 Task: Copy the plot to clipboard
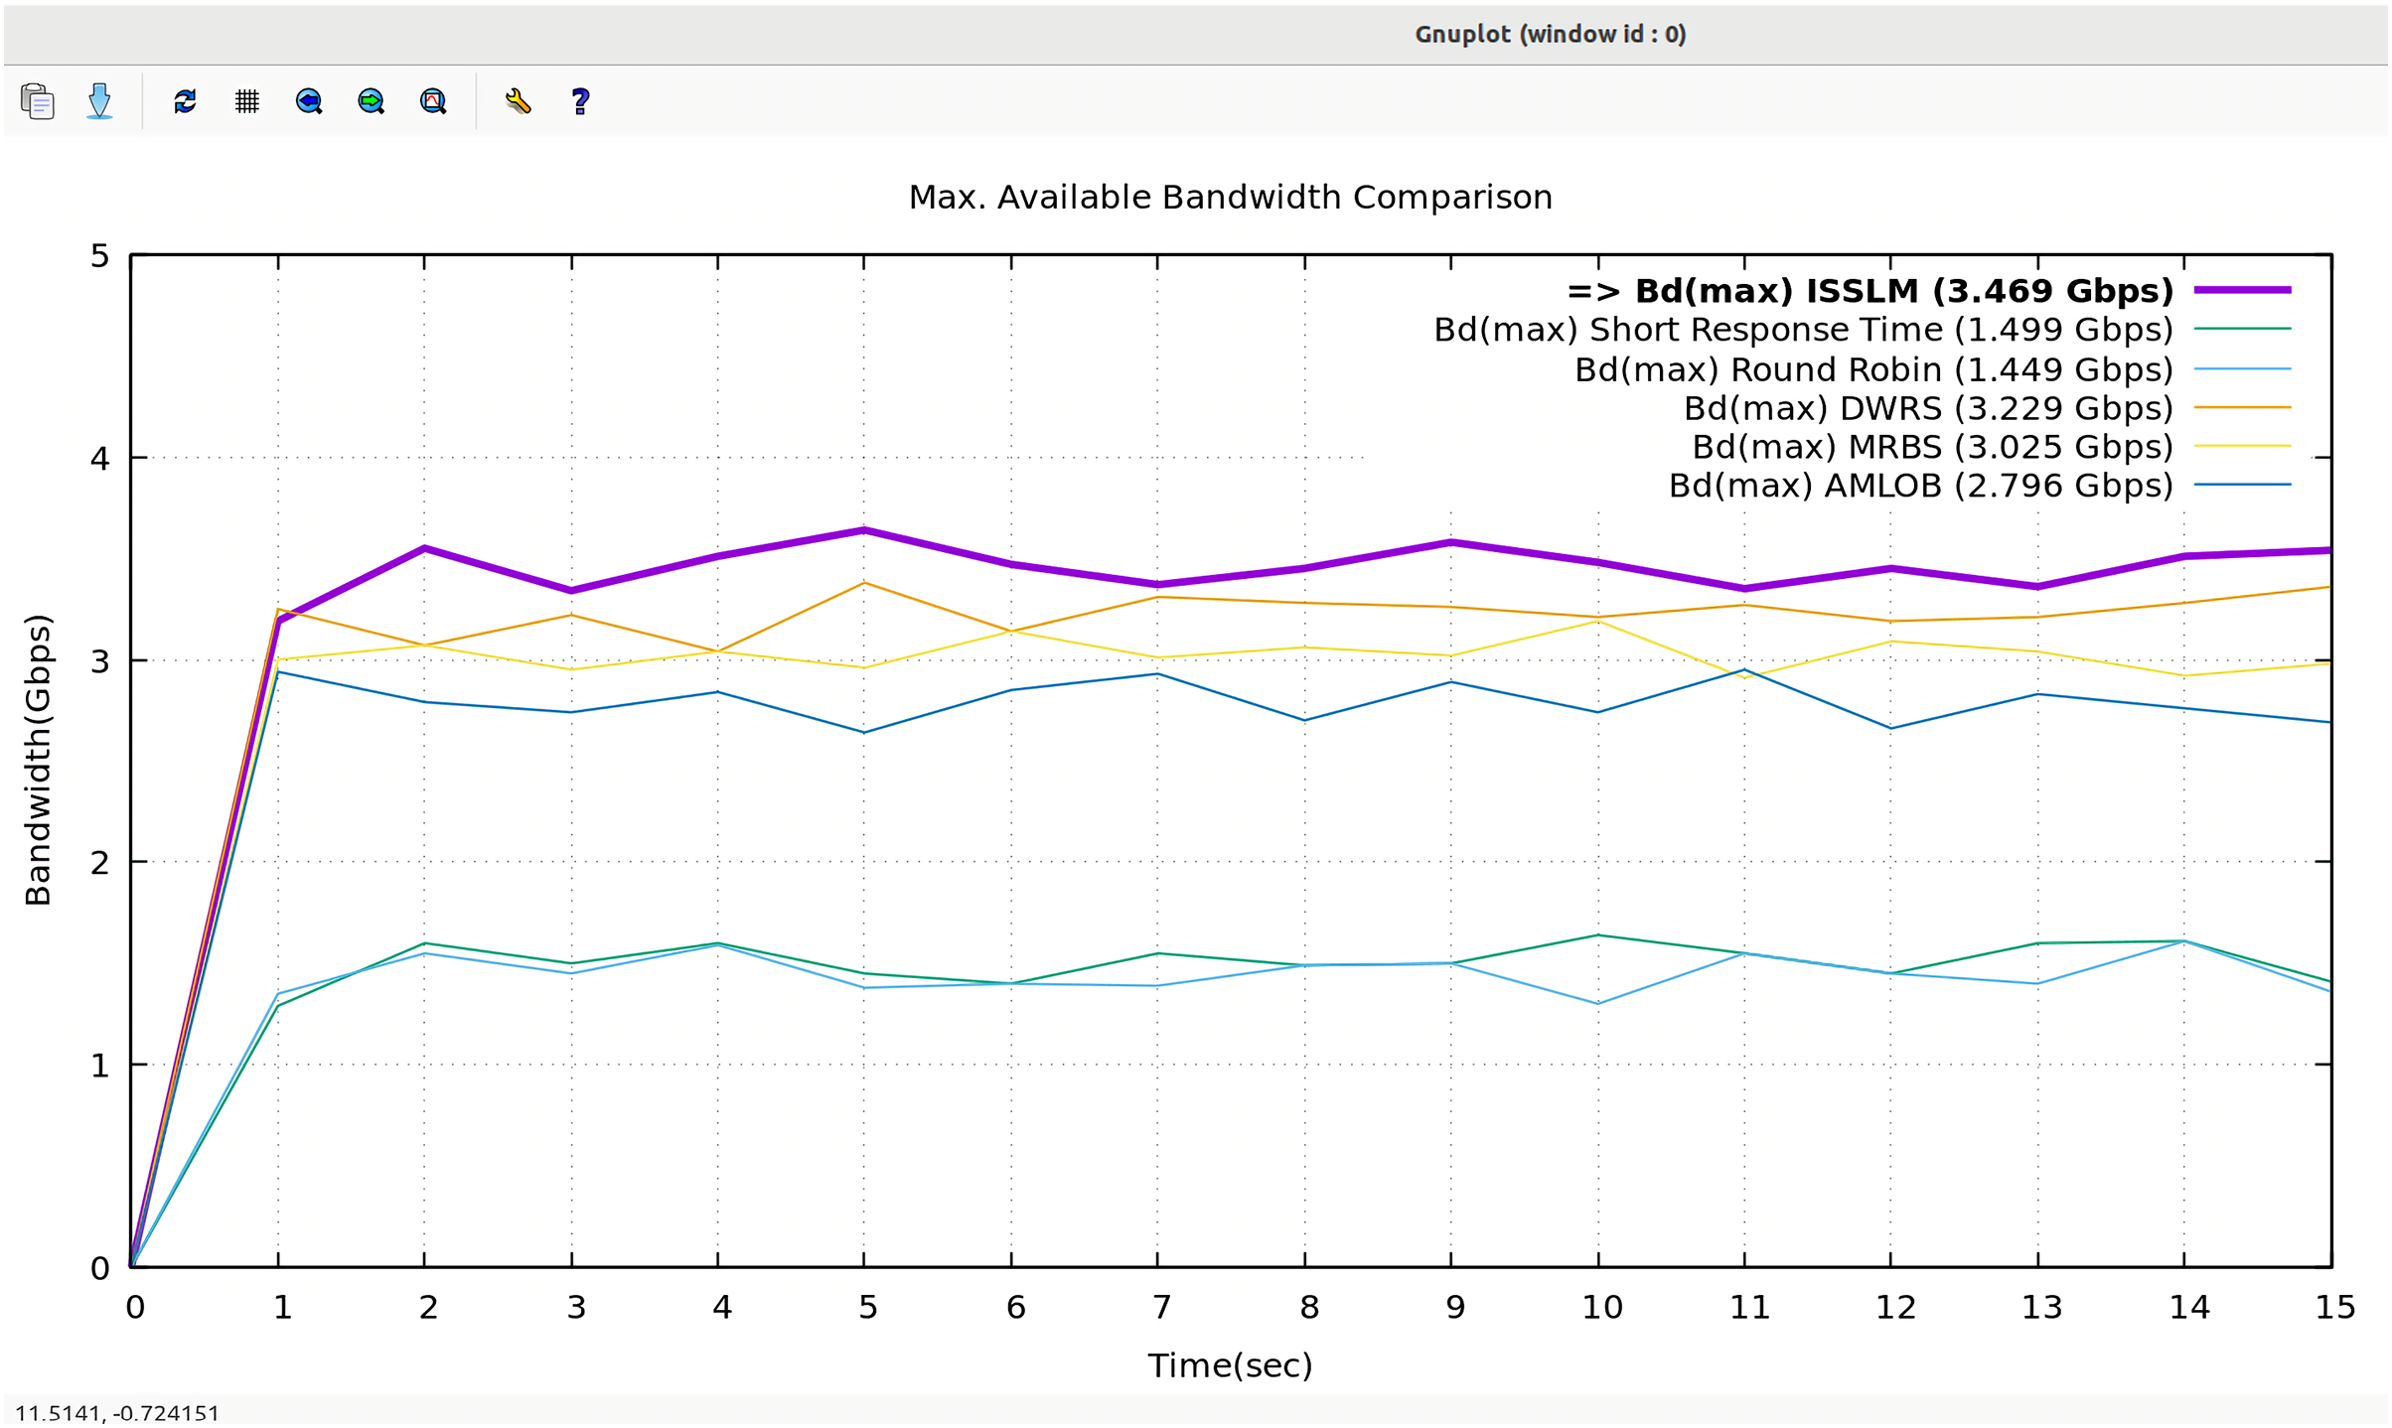38,101
